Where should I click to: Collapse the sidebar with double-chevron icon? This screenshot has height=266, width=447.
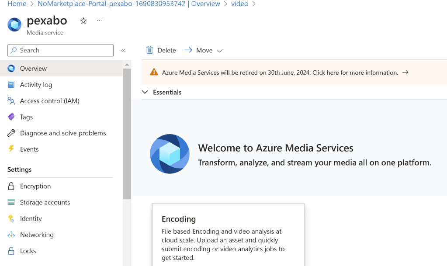[123, 51]
